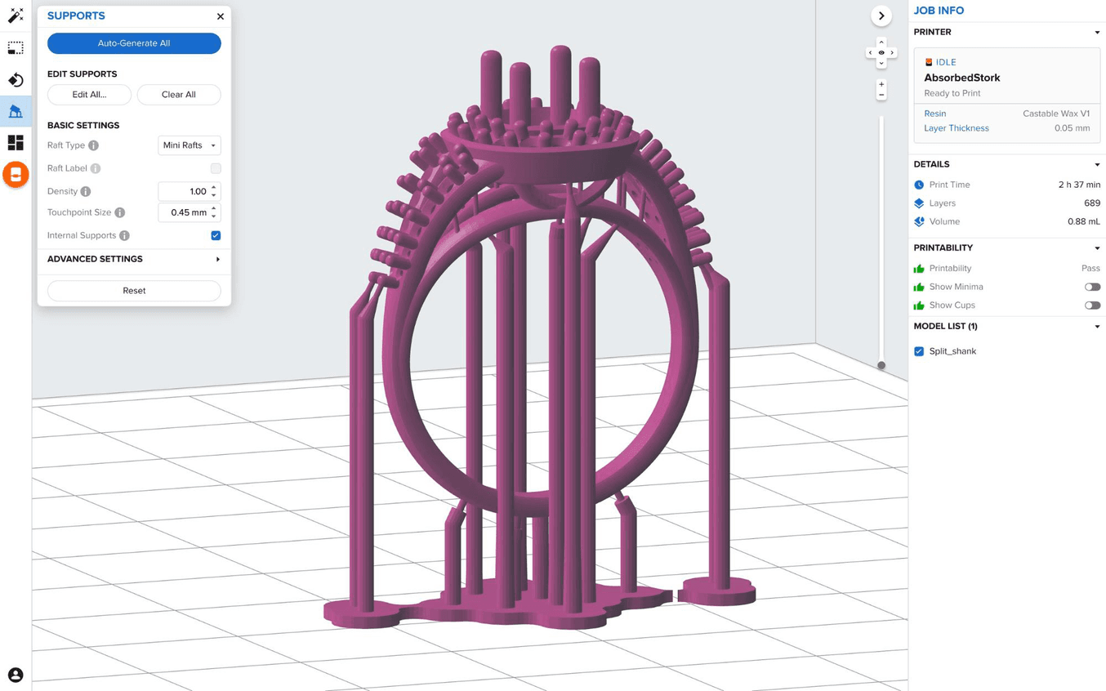Uncheck the Split_shank model checkbox

919,351
